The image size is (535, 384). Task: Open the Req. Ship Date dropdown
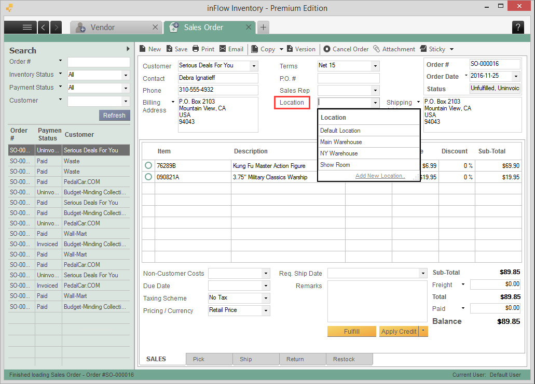click(423, 273)
